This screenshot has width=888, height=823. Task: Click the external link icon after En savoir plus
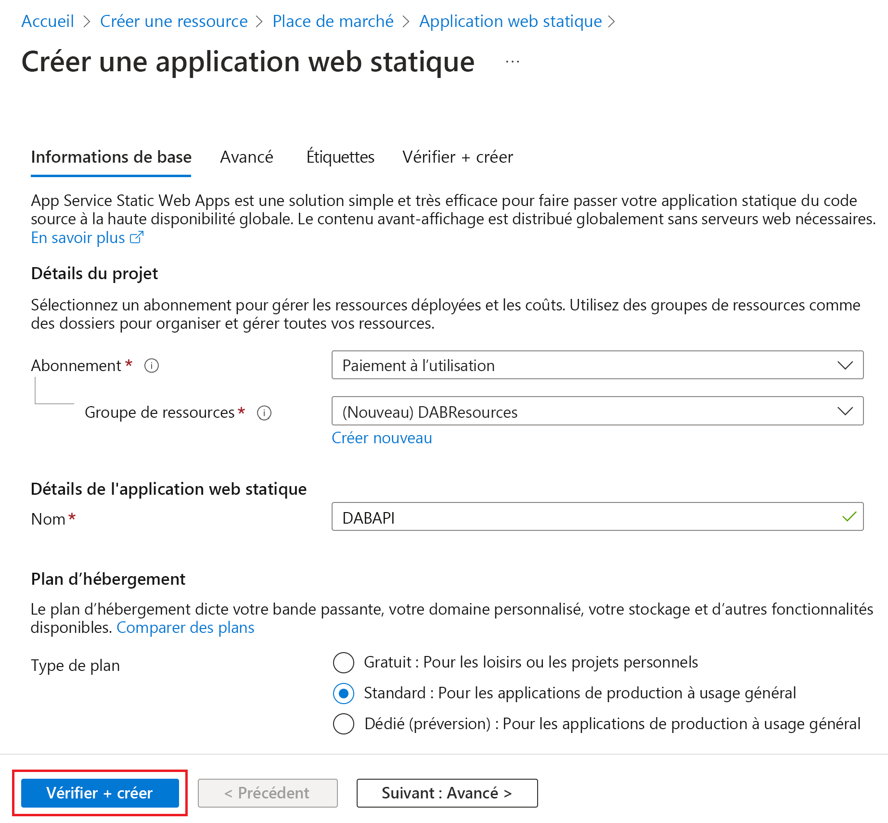pos(137,237)
